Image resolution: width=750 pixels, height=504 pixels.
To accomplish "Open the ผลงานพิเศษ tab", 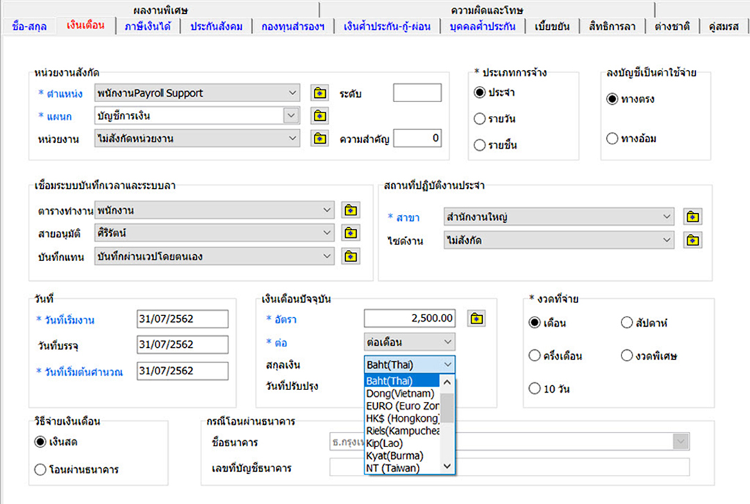I will [x=160, y=10].
